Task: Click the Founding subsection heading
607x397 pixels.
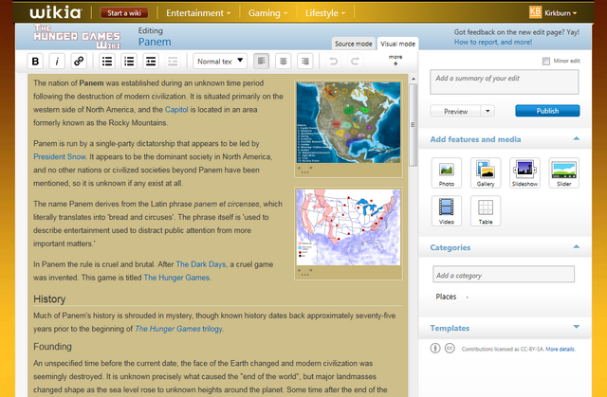Action: (x=52, y=347)
